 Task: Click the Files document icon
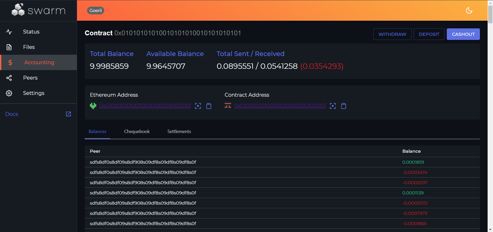pyautogui.click(x=9, y=47)
